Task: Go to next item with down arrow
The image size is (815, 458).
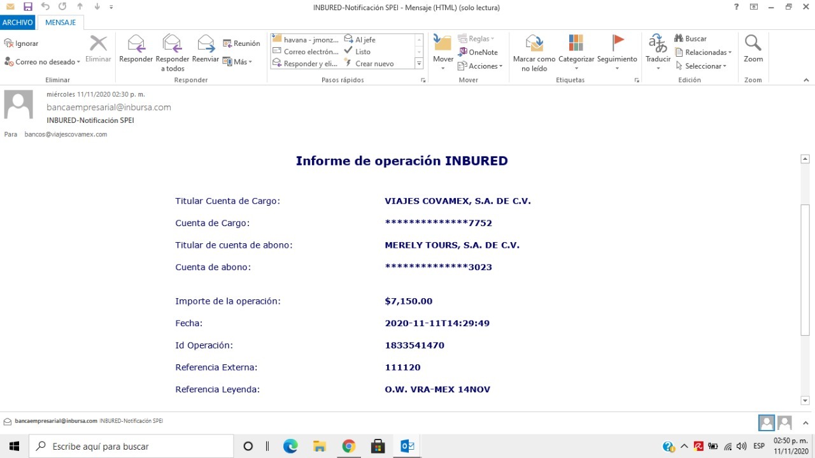Action: coord(97,7)
